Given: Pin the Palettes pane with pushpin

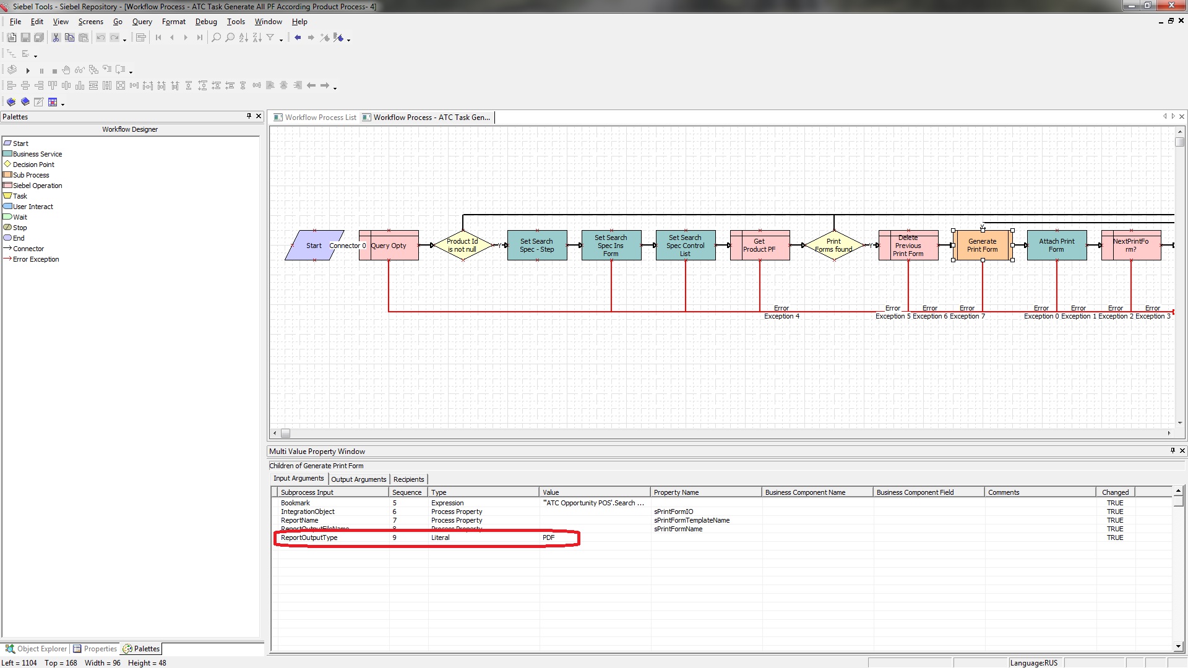Looking at the screenshot, I should (249, 116).
